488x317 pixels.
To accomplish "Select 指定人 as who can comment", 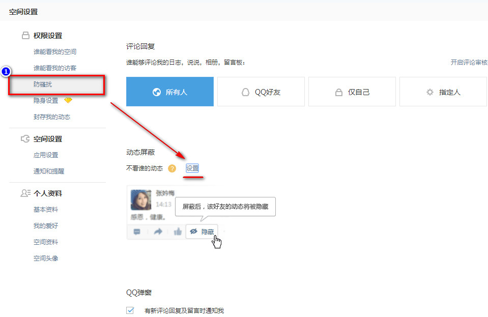I will 443,92.
